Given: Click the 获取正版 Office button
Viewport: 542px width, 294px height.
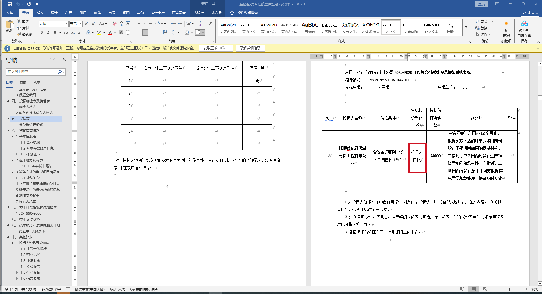Looking at the screenshot, I should pos(216,48).
